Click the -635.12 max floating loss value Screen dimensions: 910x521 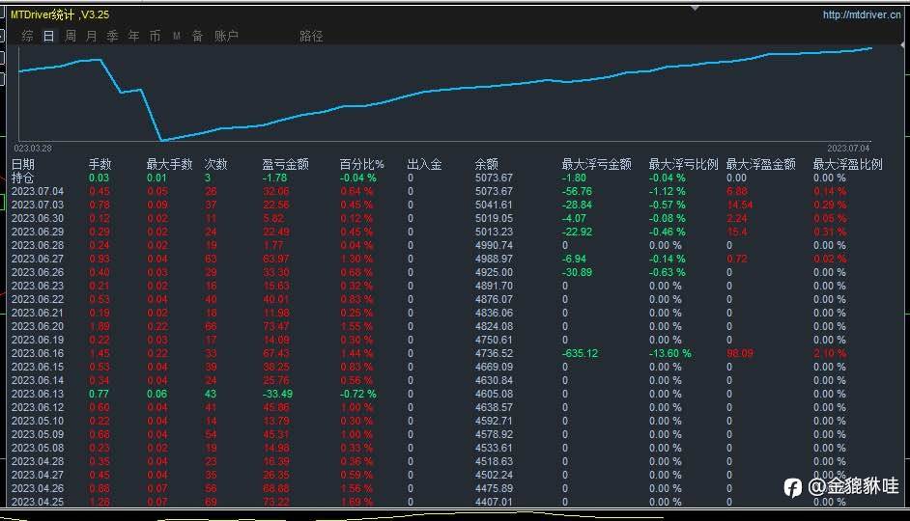coord(580,353)
